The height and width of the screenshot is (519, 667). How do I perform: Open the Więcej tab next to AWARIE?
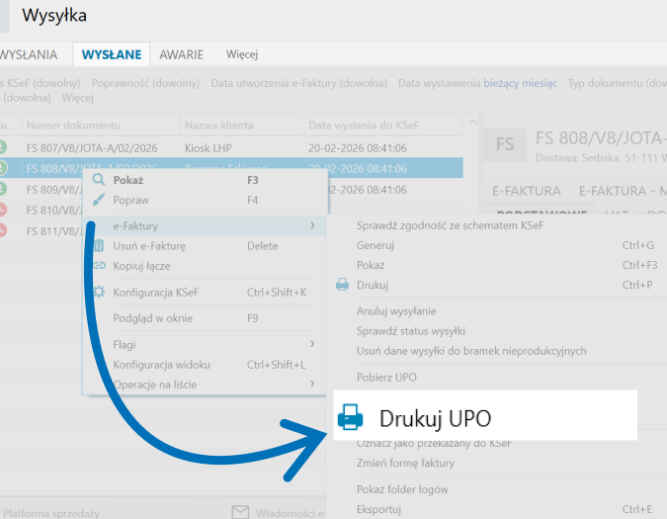[x=241, y=54]
